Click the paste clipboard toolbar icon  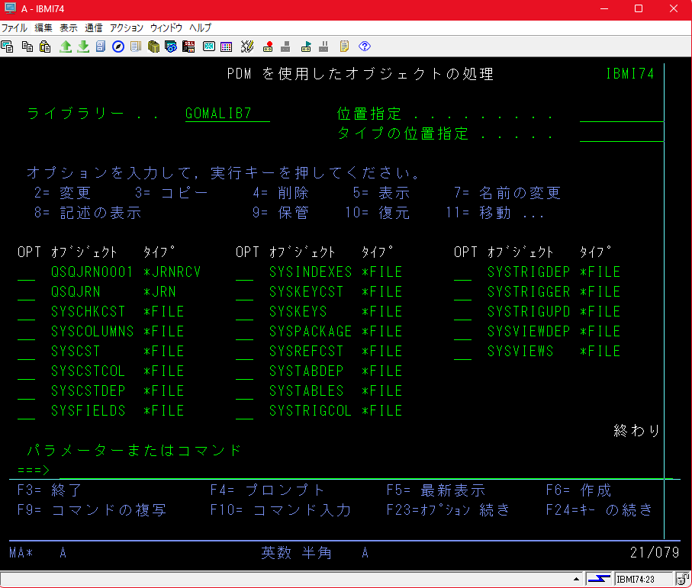(x=45, y=47)
